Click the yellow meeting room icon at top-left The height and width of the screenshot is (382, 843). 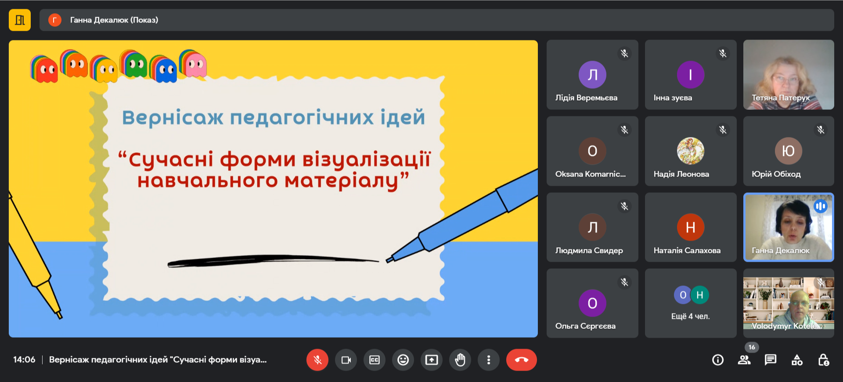[x=20, y=20]
